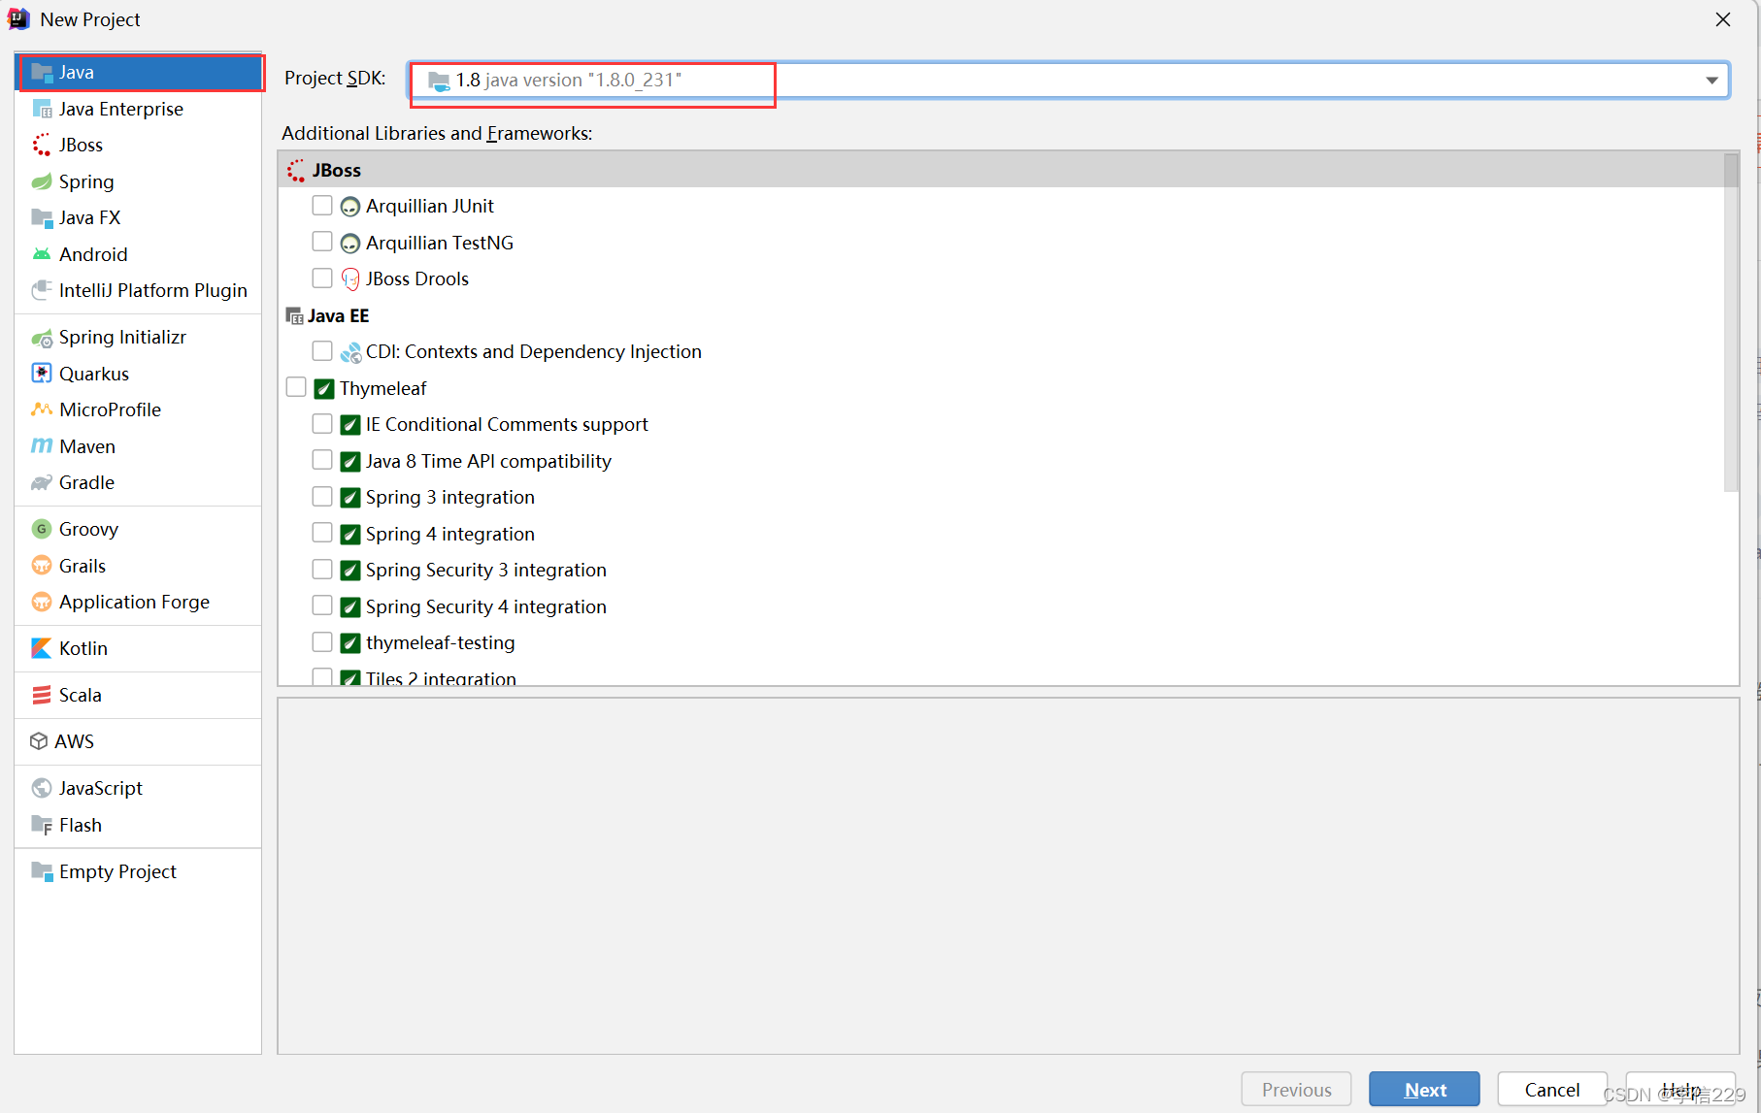This screenshot has height=1113, width=1761.
Task: Choose the Spring leaf icon
Action: (x=42, y=181)
